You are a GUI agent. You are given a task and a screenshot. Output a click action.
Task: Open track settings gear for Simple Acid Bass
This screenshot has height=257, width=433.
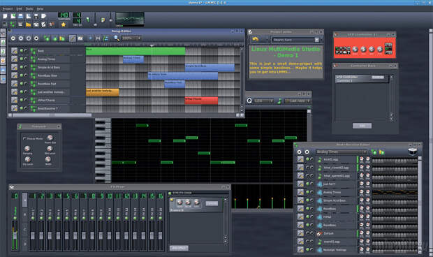pos(15,67)
